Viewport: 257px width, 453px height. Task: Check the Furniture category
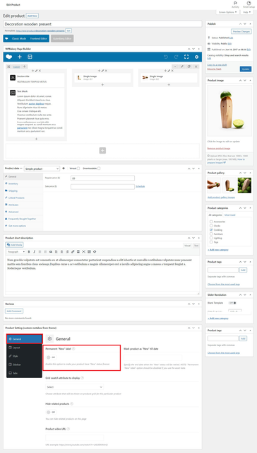point(211,234)
